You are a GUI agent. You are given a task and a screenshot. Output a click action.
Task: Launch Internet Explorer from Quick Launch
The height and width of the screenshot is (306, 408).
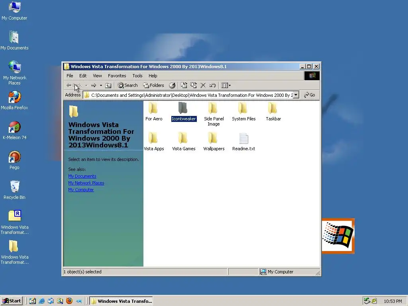click(x=41, y=301)
